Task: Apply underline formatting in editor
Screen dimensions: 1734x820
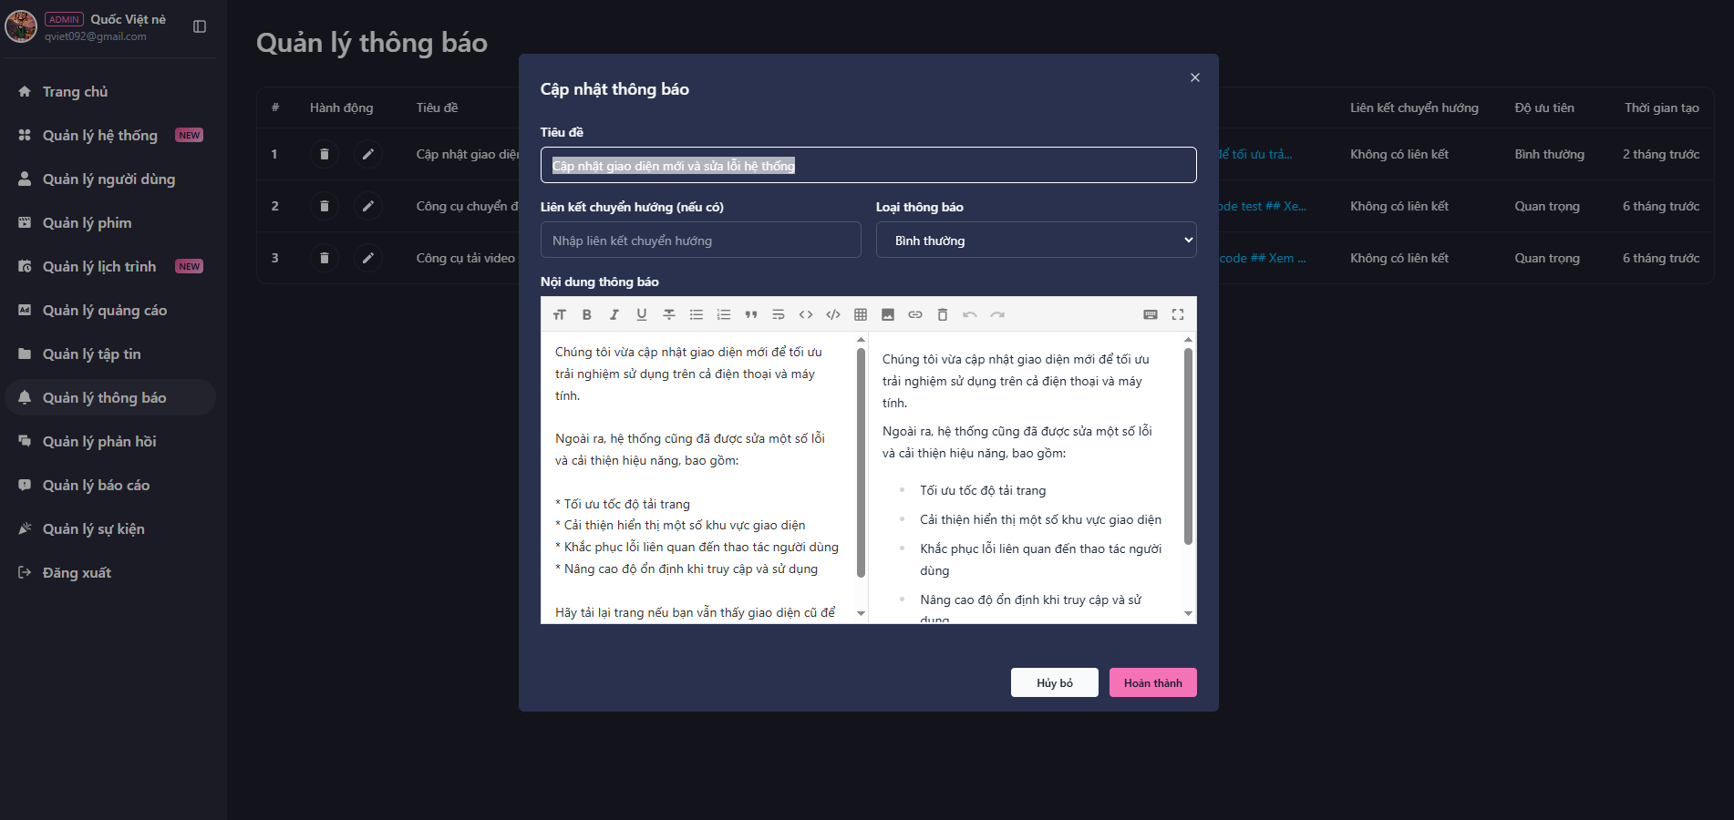Action: pos(642,314)
